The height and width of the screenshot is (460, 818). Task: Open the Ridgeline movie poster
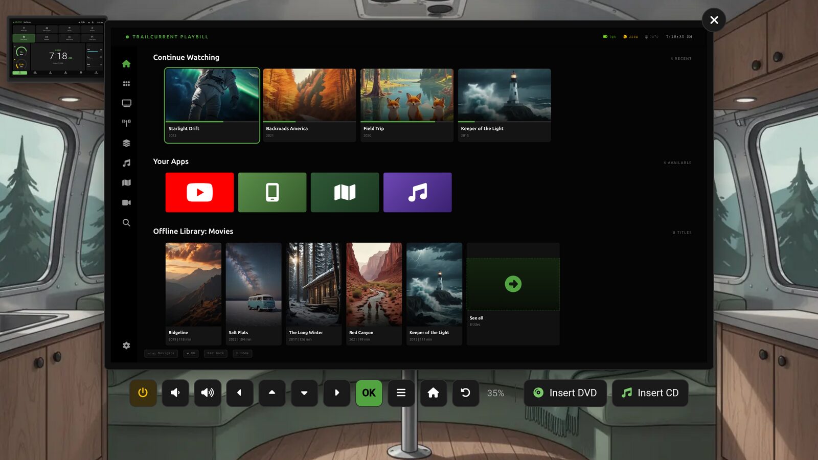[193, 294]
